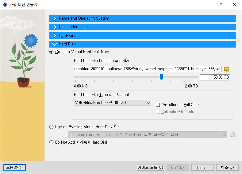Close the virtual machine creation dialog

(235, 5)
